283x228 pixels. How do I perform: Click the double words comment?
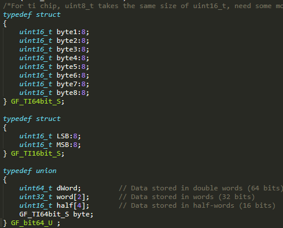(201, 188)
